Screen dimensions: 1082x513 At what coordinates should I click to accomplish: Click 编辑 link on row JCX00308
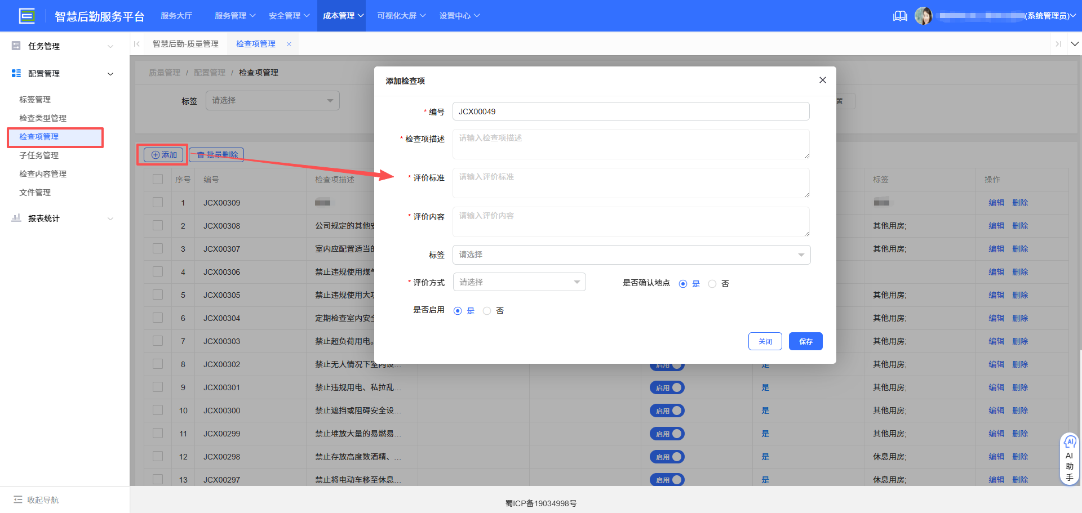click(x=995, y=225)
